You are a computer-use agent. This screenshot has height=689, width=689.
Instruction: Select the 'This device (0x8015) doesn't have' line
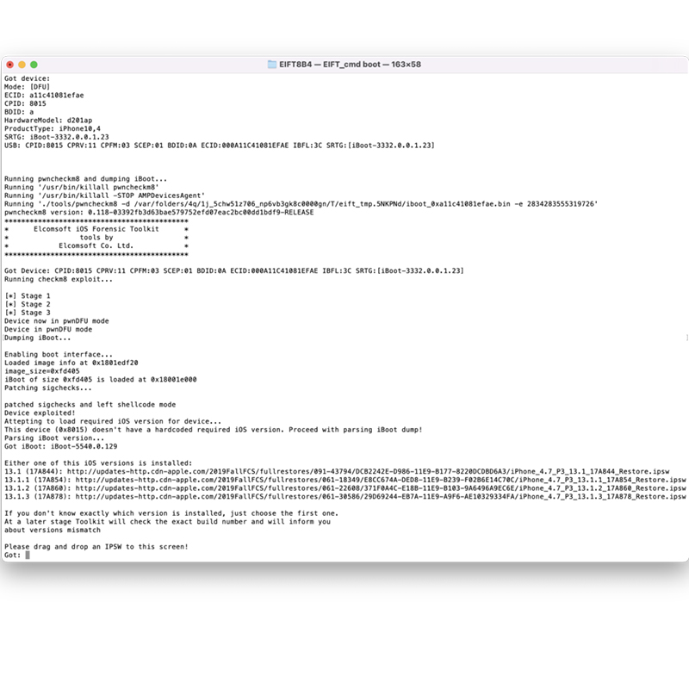pos(214,429)
